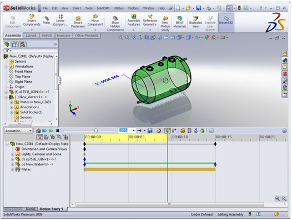Open the PropertyManager tab icon

(x=15, y=44)
